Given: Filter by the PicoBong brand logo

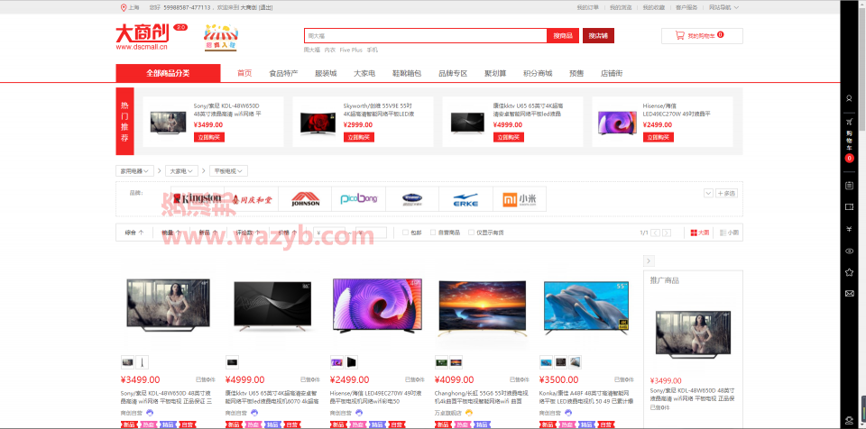Looking at the screenshot, I should (358, 199).
